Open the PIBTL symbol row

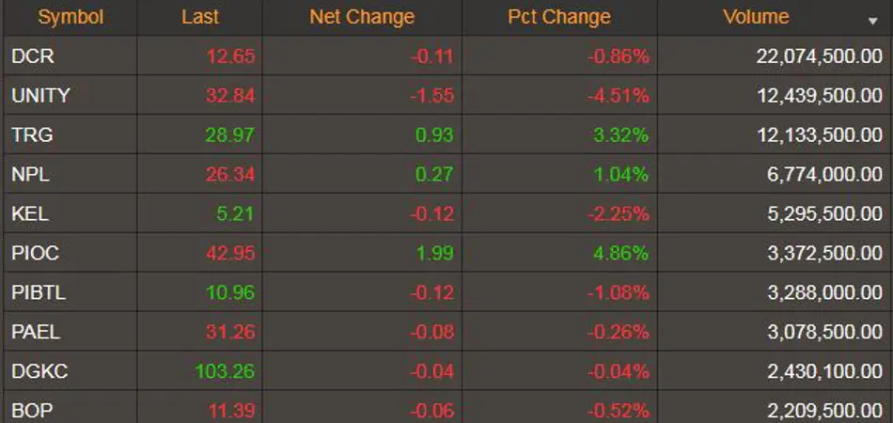[x=39, y=292]
